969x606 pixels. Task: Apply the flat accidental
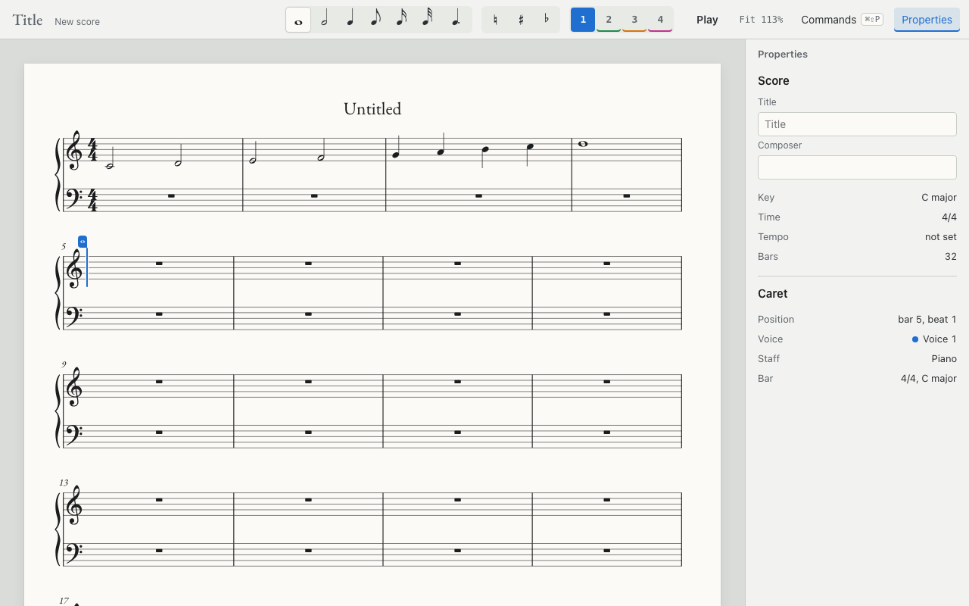(x=547, y=20)
